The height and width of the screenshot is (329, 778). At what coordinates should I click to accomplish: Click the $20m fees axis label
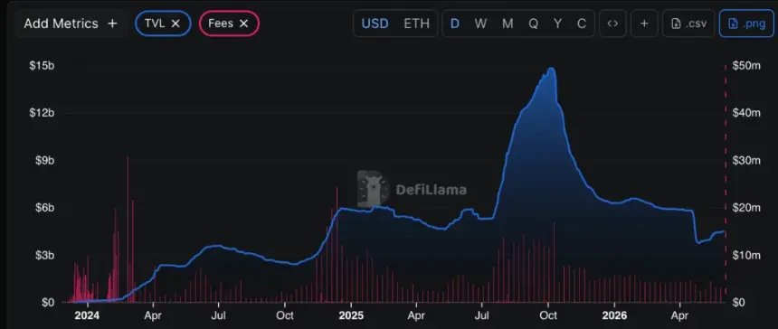(746, 208)
